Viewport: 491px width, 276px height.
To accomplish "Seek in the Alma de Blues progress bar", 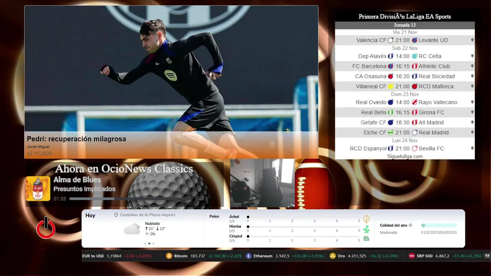I will [131, 199].
